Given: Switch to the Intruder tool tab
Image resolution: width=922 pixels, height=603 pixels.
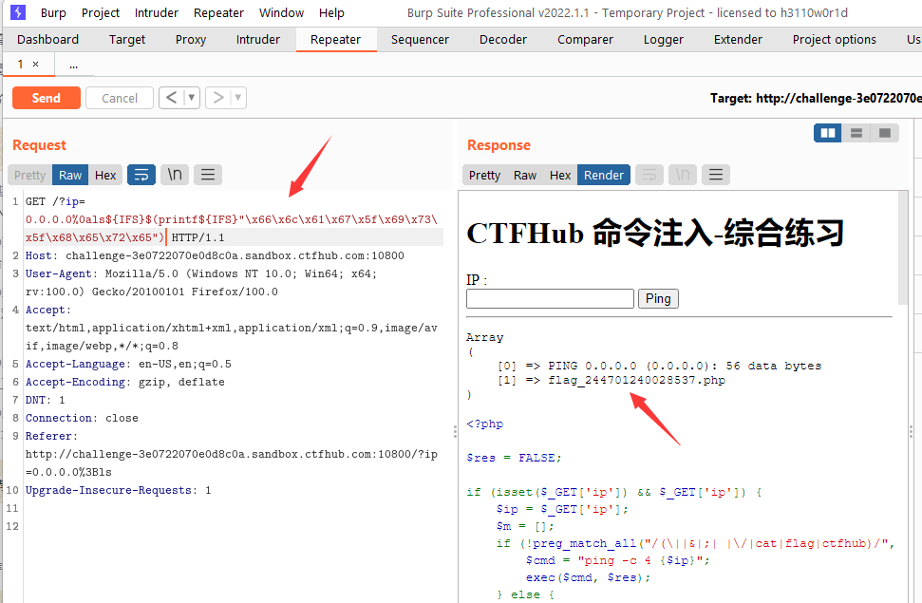Looking at the screenshot, I should pos(258,40).
